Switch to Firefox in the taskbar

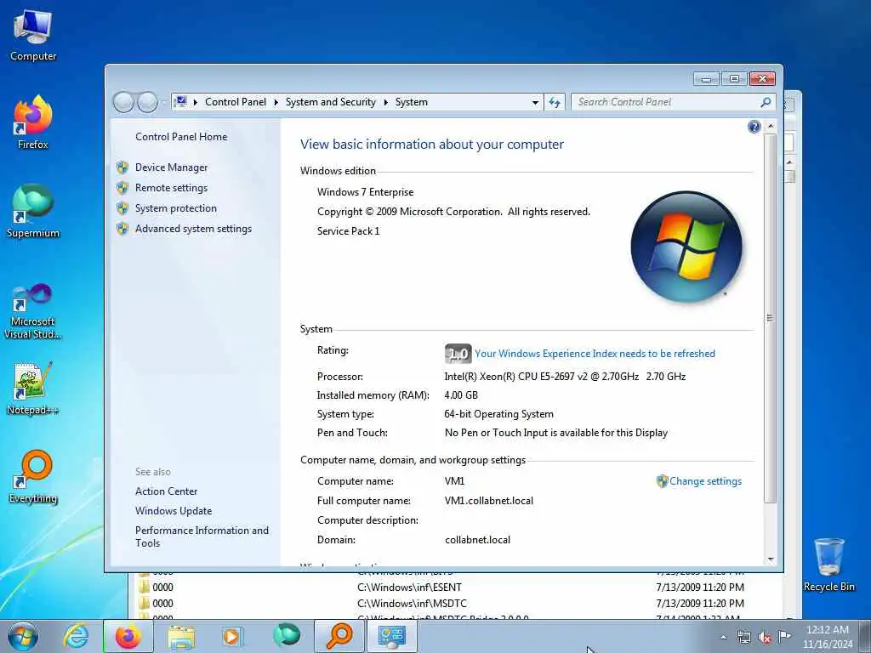tap(128, 636)
